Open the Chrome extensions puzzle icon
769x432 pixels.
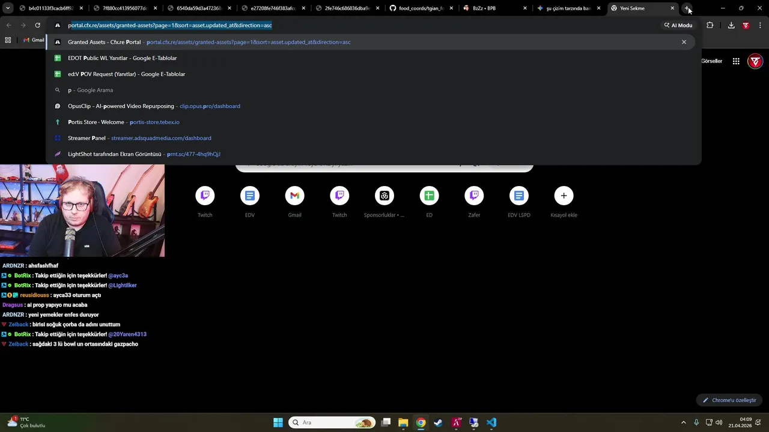[710, 25]
